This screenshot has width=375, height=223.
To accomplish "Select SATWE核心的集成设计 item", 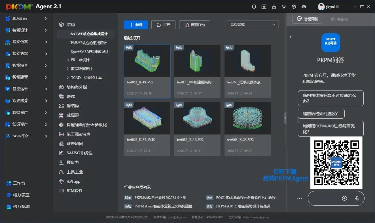I will tap(85, 34).
